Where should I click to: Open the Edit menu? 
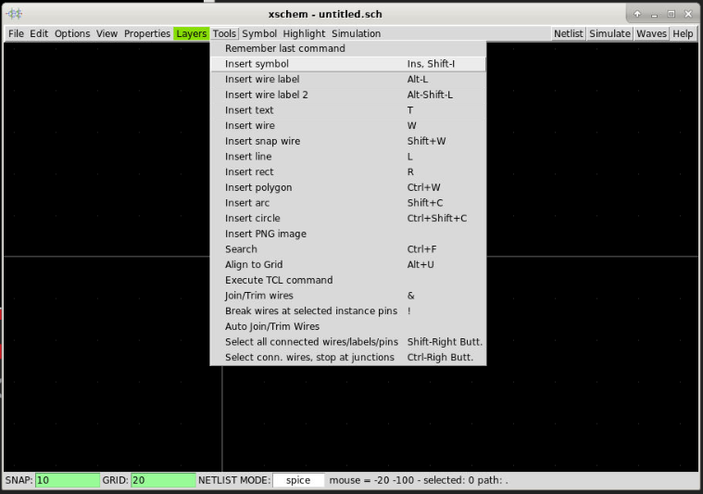pyautogui.click(x=39, y=33)
